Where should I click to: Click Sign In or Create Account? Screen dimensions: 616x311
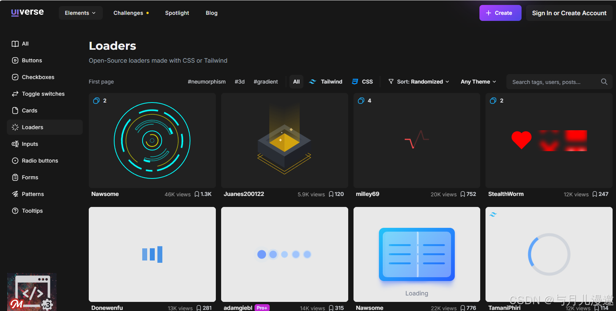pyautogui.click(x=569, y=13)
